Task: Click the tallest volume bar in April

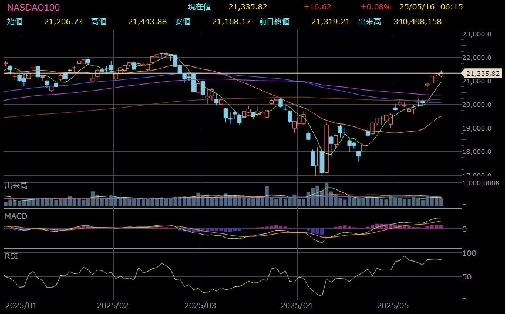Action: point(326,195)
